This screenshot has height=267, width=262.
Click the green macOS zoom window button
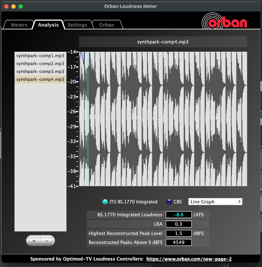click(21, 6)
